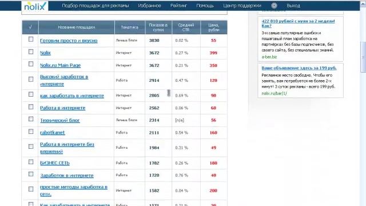Open Ваше объявление здесь за 199 руб.
Image resolution: width=366 pixels, height=206 pixels.
(x=299, y=68)
